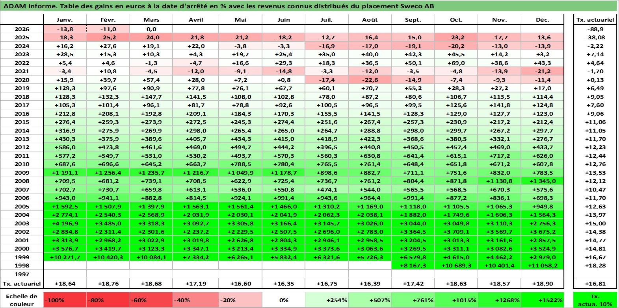Click the -60% color scale swatch
Image resolution: width=619 pixels, height=308 pixels.
click(151, 300)
